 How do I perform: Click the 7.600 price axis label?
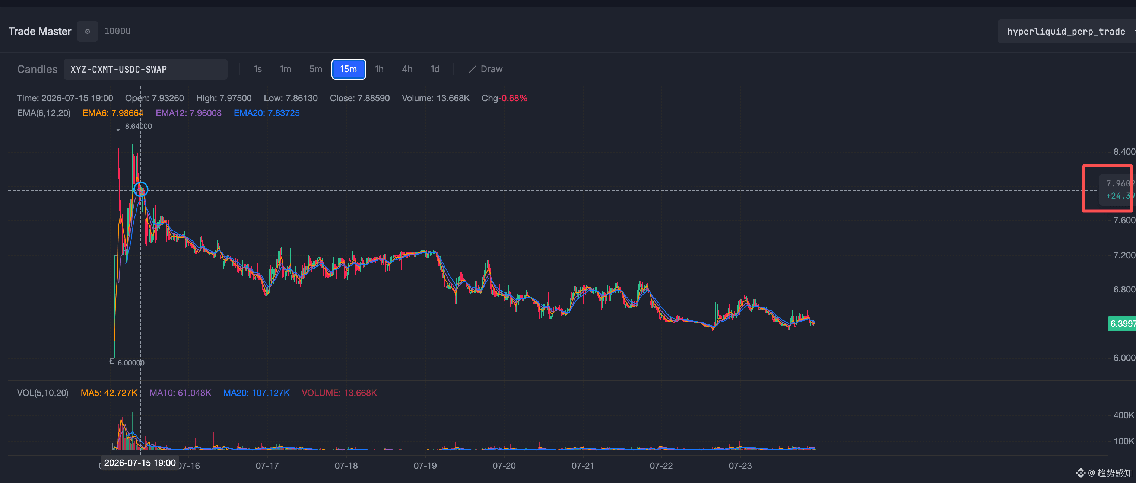(x=1124, y=220)
